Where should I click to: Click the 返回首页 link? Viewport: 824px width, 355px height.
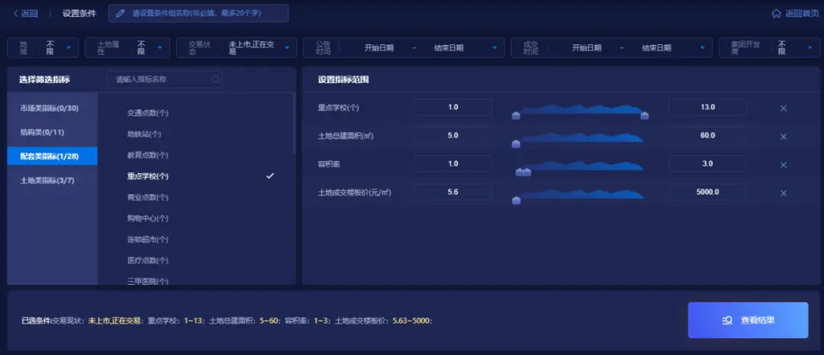802,14
